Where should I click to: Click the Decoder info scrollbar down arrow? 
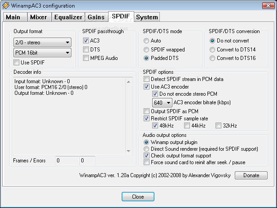[x=129, y=150]
